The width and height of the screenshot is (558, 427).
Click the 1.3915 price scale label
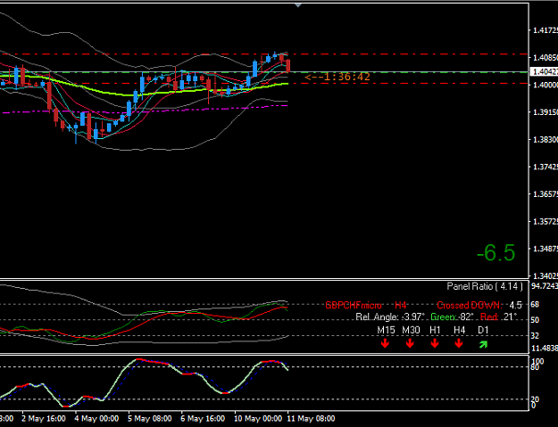(545, 112)
